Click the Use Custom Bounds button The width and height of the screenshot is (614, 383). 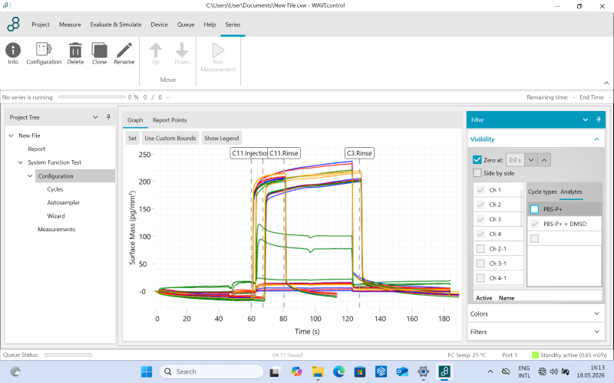tap(170, 138)
